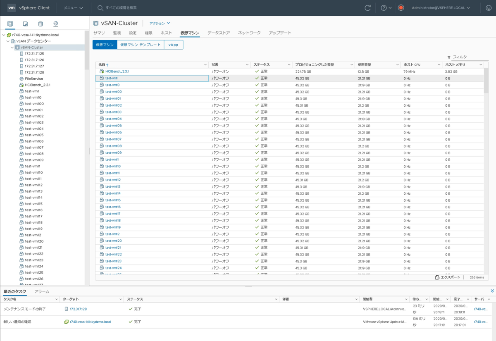Open the HCIBench_2.3.1 link in table
496x341 pixels.
(x=117, y=72)
